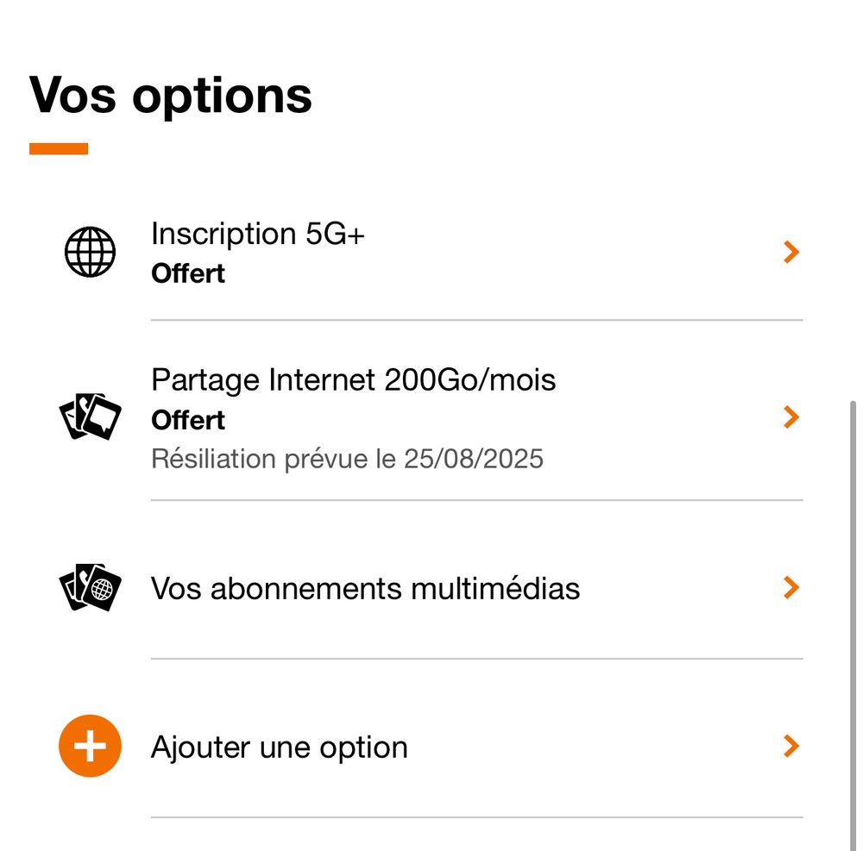
Task: Tap the cards icon beside Partage Internet
Action: click(x=90, y=416)
